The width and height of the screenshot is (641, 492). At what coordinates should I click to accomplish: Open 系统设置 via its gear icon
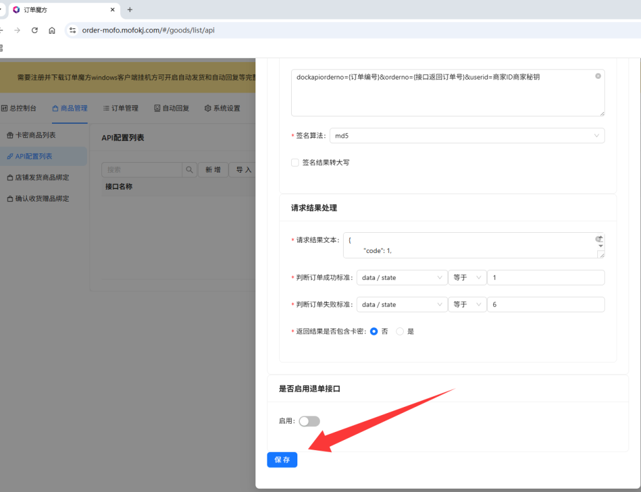[x=207, y=108]
